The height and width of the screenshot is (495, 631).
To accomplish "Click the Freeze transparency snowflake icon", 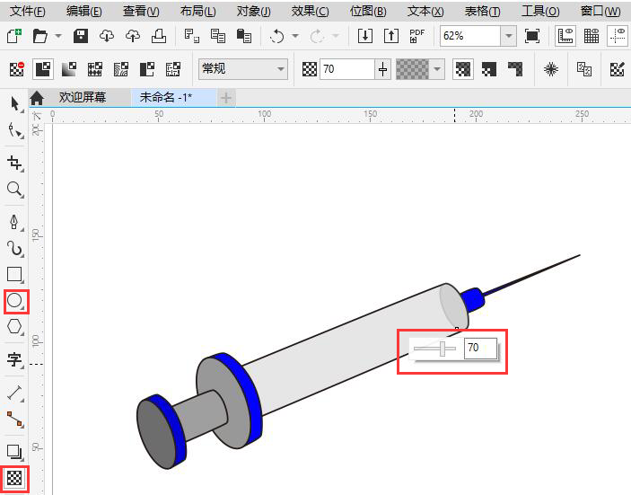I will 551,69.
